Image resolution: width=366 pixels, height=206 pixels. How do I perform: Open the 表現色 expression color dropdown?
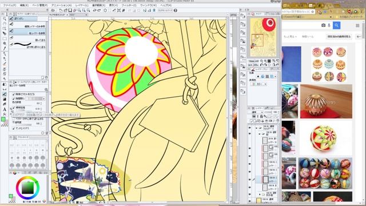point(258,84)
